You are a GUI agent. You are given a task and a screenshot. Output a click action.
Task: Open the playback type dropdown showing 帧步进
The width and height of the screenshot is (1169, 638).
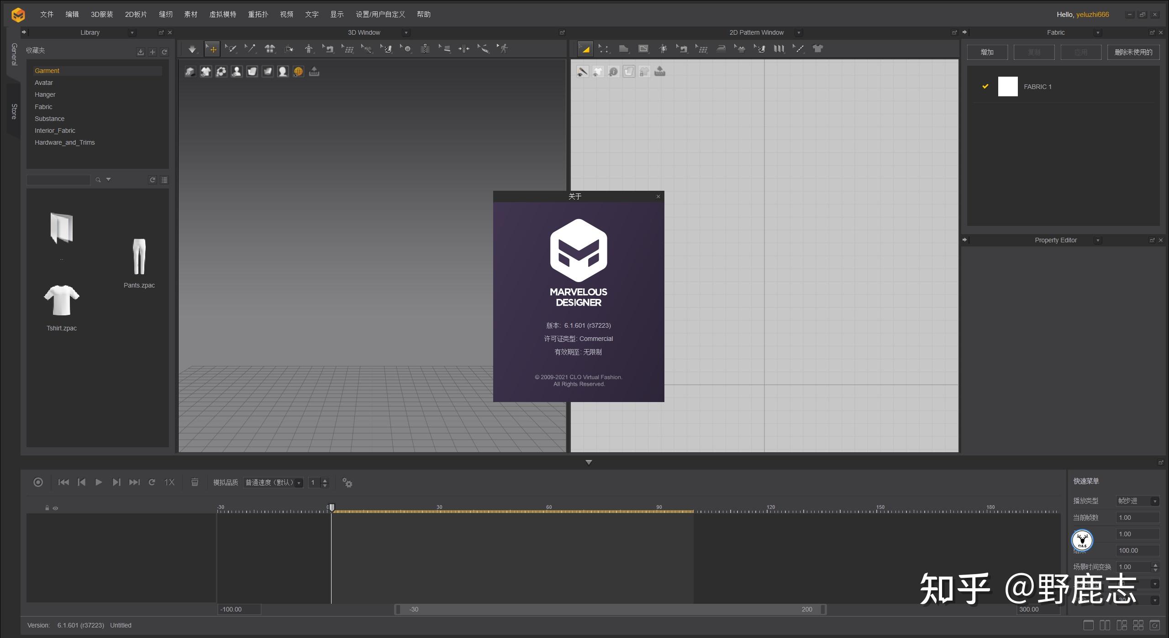pyautogui.click(x=1137, y=501)
